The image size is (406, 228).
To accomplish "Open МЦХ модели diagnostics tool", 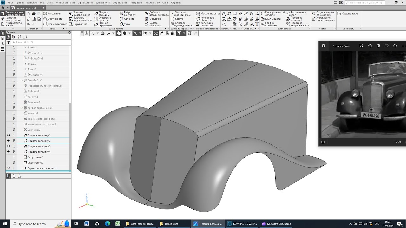I will tap(271, 19).
